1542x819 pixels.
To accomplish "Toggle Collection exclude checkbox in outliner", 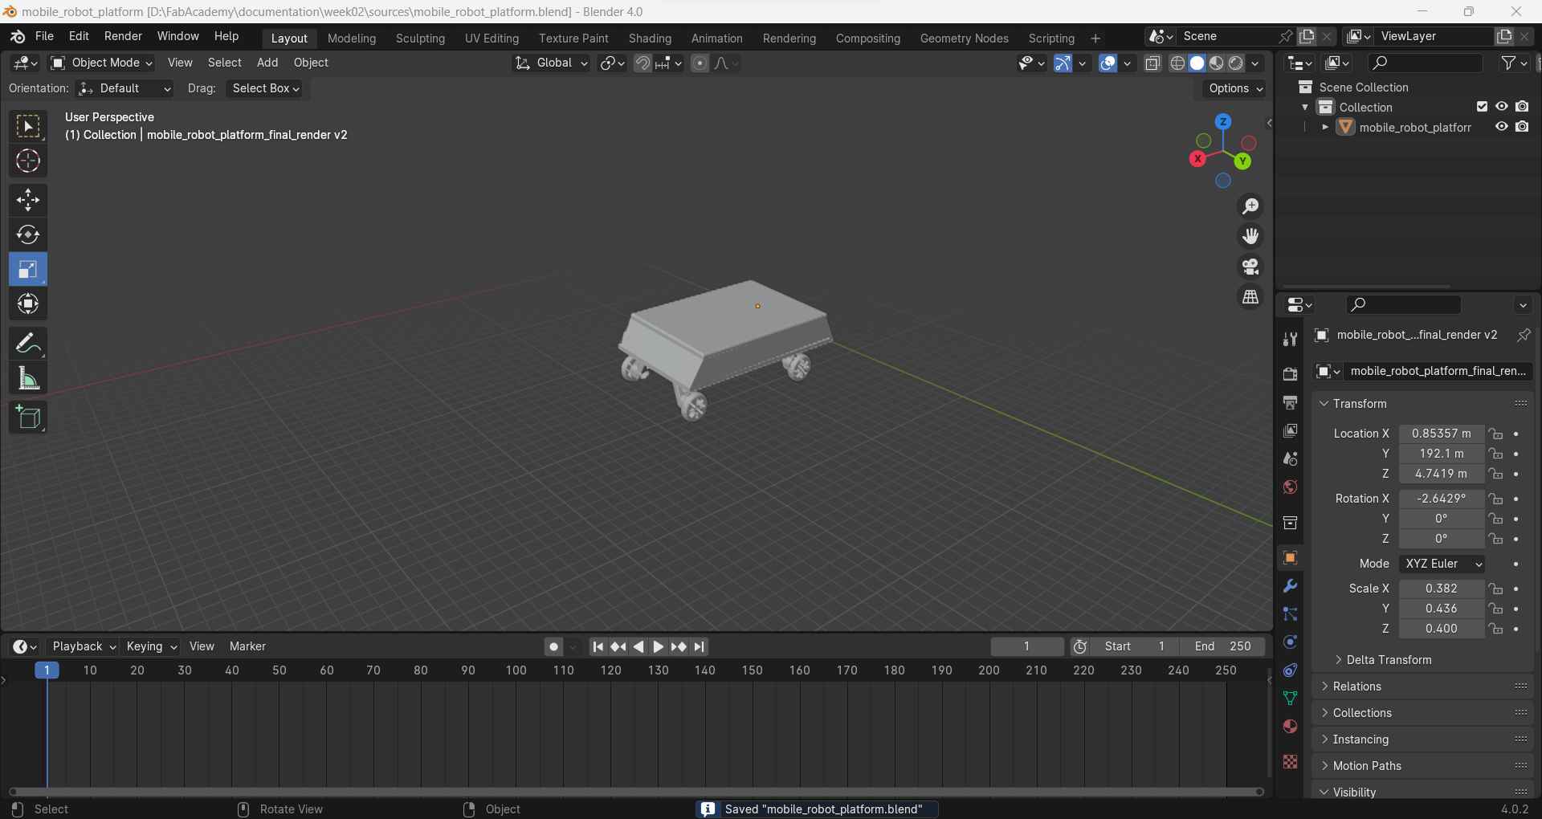I will [x=1482, y=107].
